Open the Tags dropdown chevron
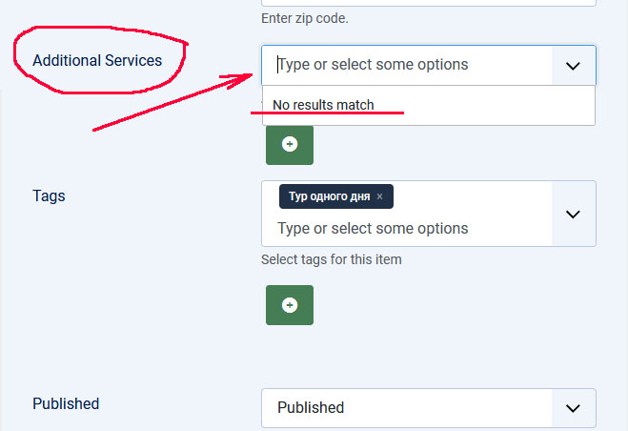The height and width of the screenshot is (431, 628). coord(573,214)
